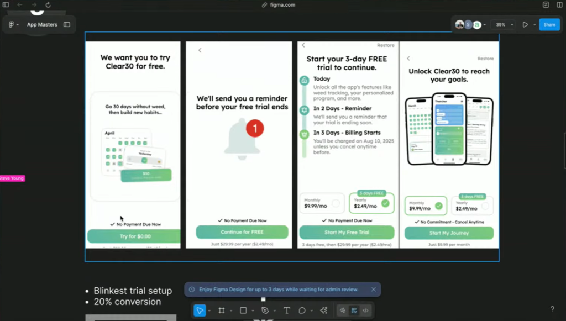Viewport: 566px width, 321px height.
Task: Open the Comment tool
Action: click(302, 310)
